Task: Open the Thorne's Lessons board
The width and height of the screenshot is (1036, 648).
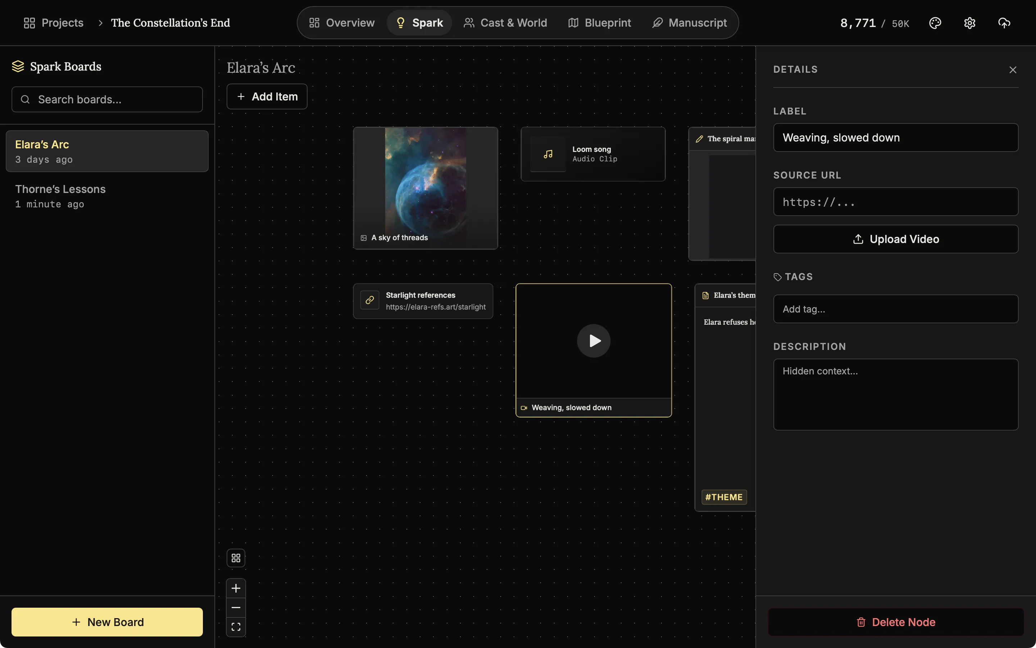Action: click(107, 196)
